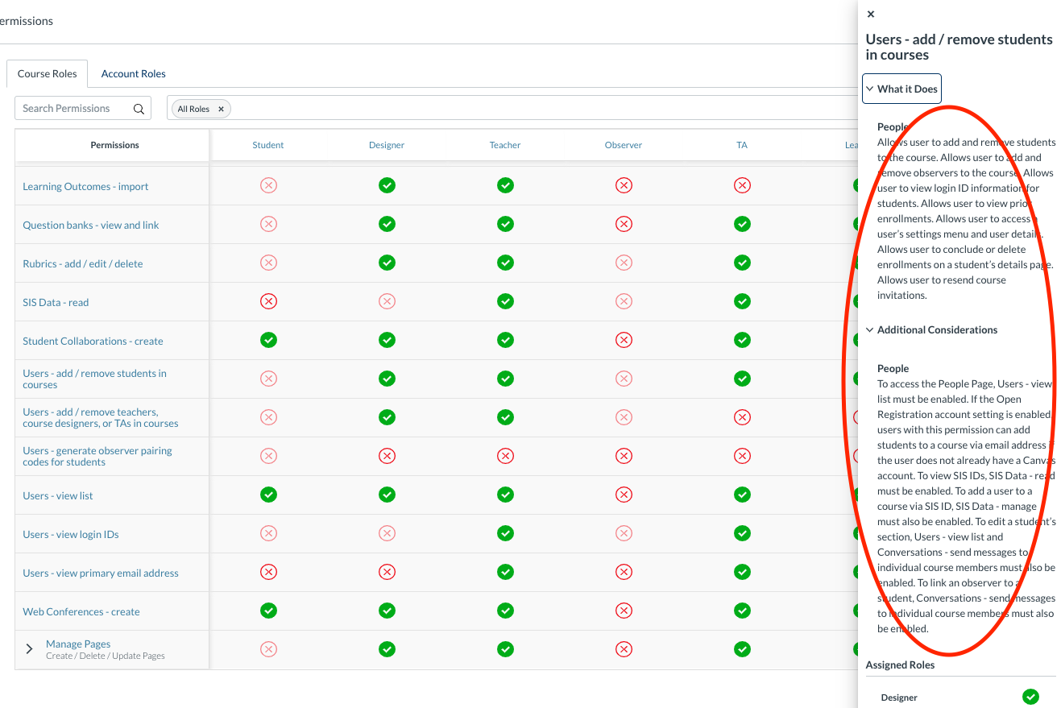Toggle Student permission for SIS Data - read

tap(268, 301)
